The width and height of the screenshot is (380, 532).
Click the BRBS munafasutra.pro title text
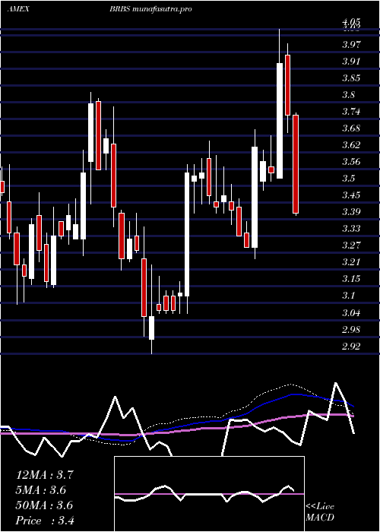(x=150, y=9)
